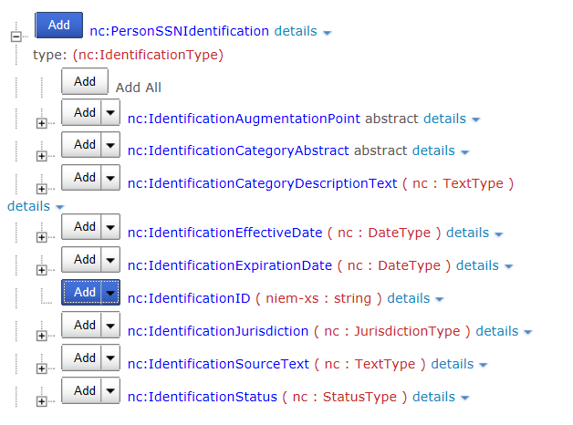Expand the nc:IdentificationCategoryAbstract node

point(42,156)
